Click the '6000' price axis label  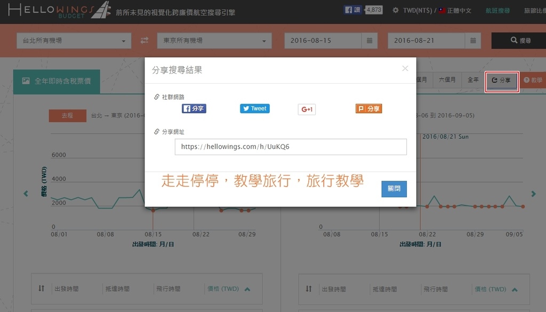pyautogui.click(x=59, y=155)
